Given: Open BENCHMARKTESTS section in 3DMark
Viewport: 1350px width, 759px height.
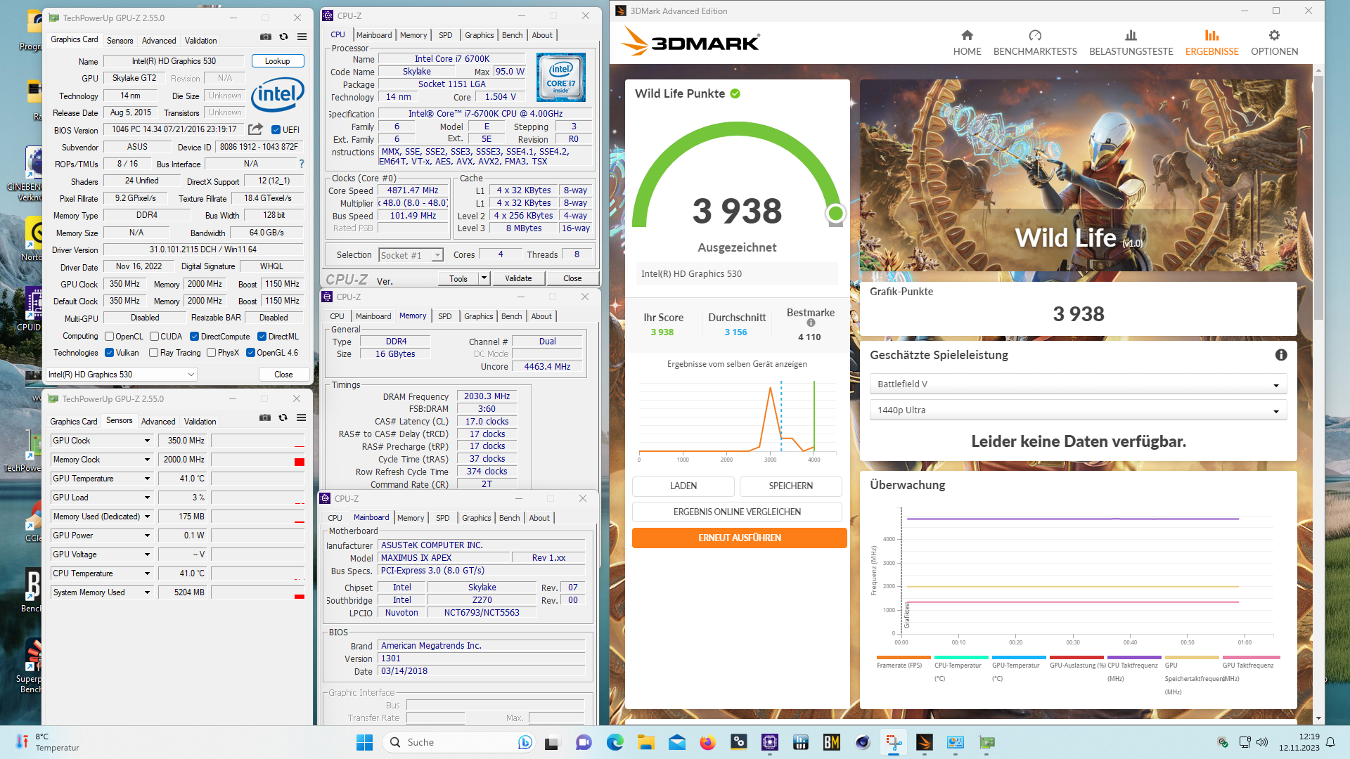Looking at the screenshot, I should [1035, 43].
